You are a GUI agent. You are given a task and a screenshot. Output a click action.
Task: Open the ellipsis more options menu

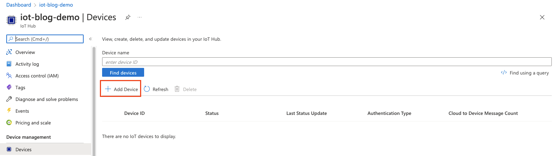click(x=140, y=17)
